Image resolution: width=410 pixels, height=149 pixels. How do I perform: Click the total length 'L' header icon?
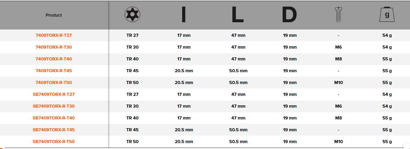click(238, 15)
